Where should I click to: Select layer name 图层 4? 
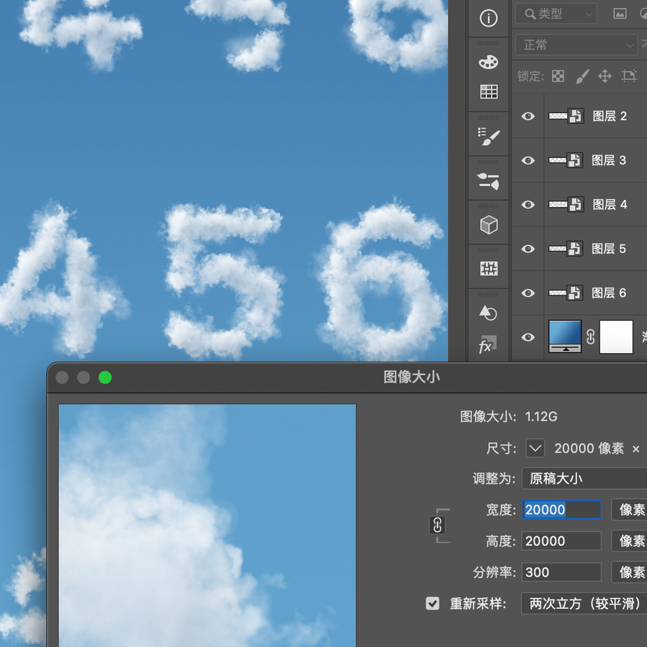click(x=610, y=204)
